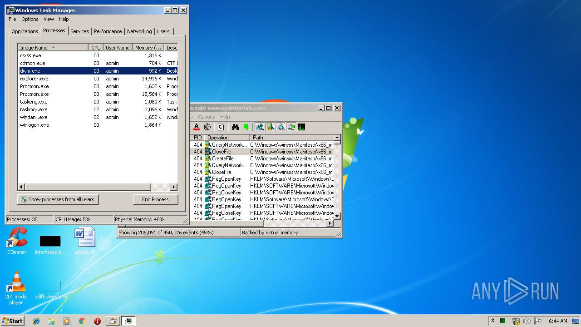581x327 pixels.
Task: Click the green Jump To Object icon
Action: pos(246,127)
